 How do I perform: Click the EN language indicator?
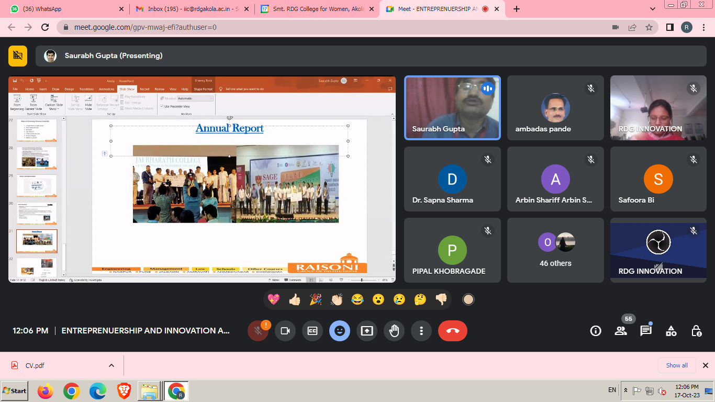(x=612, y=390)
